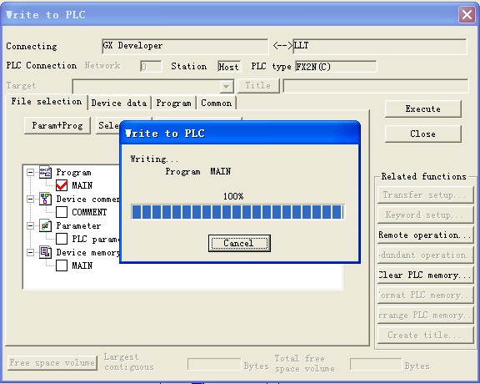This screenshot has height=384, width=480.
Task: Check the PLC parameter checkbox
Action: [x=62, y=239]
